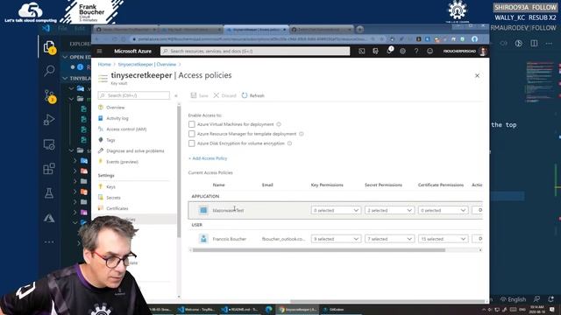Open Secrets under Settings
This screenshot has width=561, height=315.
113,198
